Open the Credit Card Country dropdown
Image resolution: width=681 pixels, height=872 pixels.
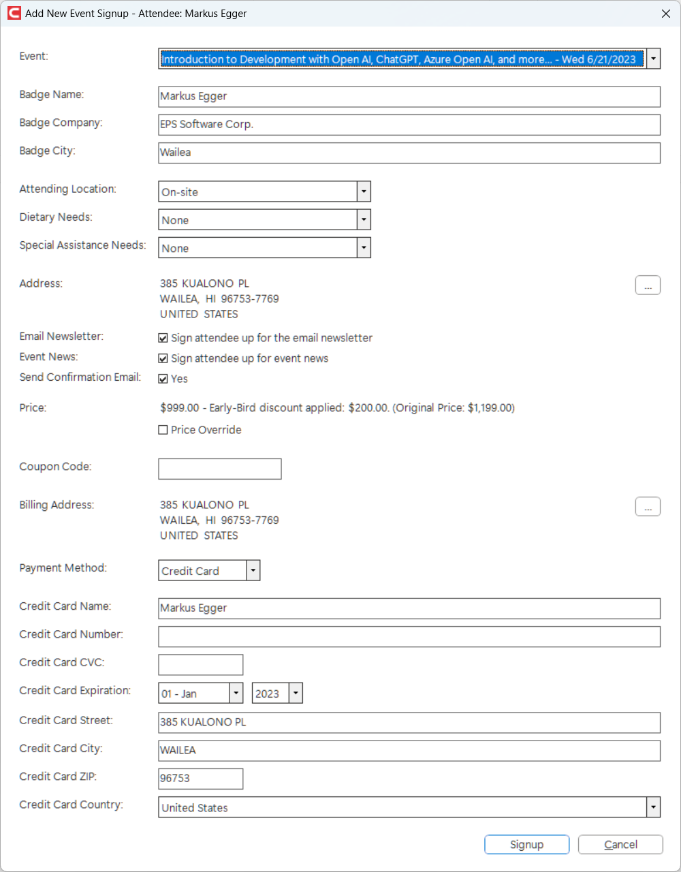click(654, 807)
